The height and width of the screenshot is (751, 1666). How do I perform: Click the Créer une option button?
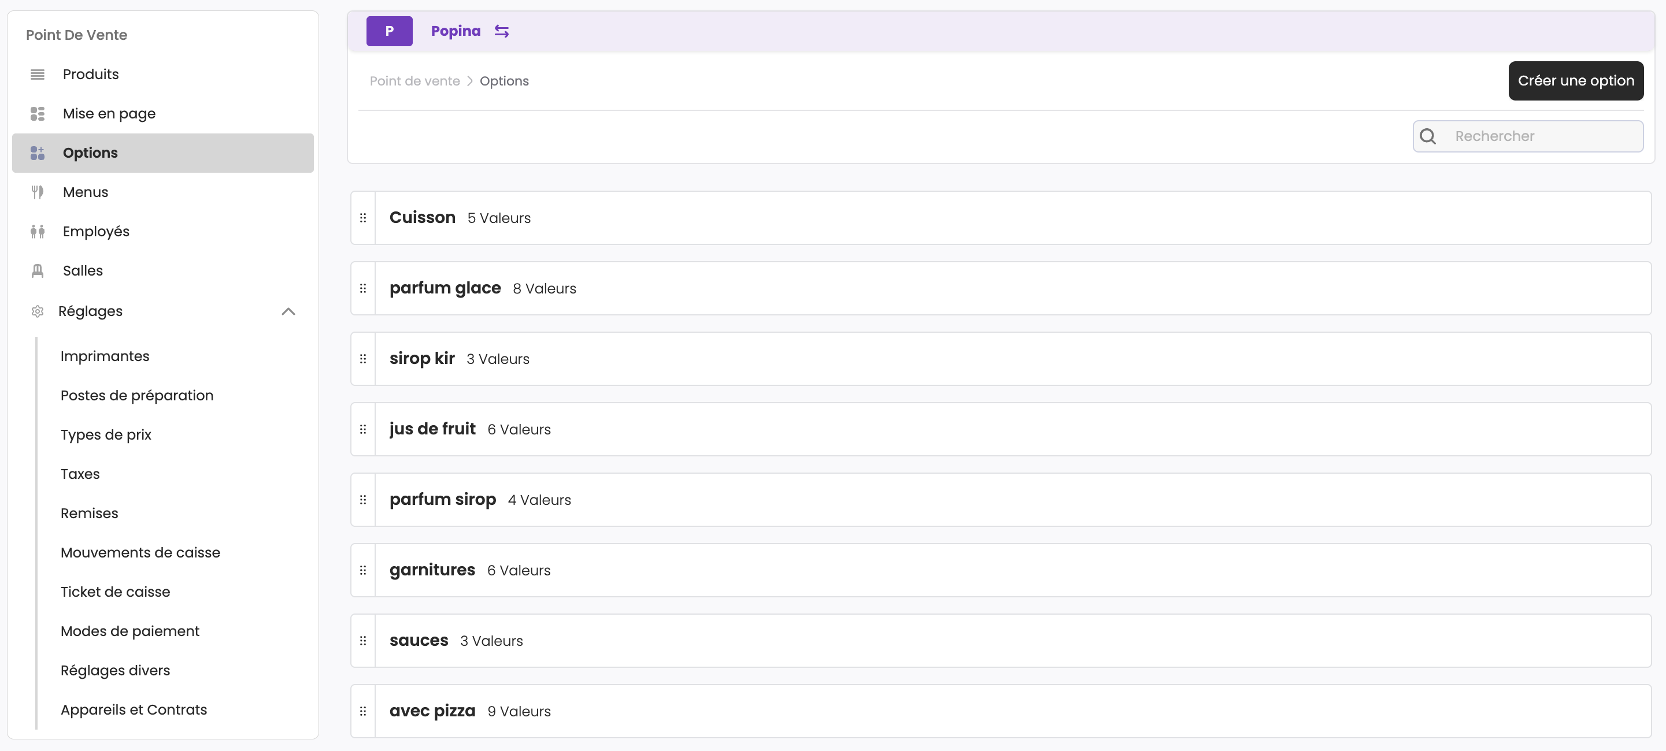pos(1575,81)
